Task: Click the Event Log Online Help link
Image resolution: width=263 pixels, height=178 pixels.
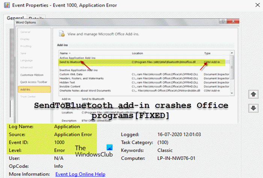Action: tap(80, 174)
